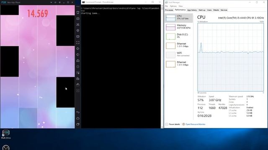
Task: Switch to the Details tab
Action: (x=216, y=10)
